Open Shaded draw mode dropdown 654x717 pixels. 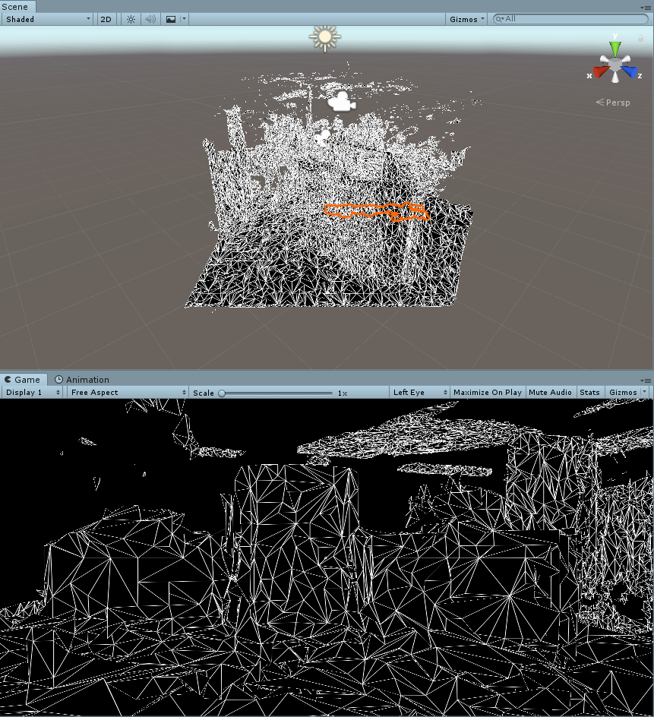(x=48, y=19)
